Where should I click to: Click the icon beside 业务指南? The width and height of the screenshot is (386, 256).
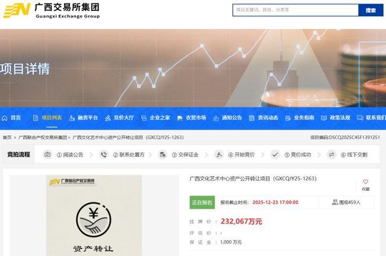(288, 118)
